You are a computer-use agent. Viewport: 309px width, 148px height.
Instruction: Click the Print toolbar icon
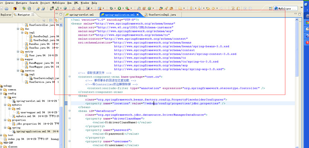(7, 8)
